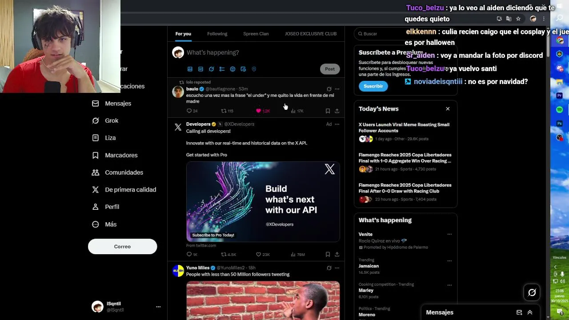Viewport: 569px width, 320px height.
Task: Click the What's happening compose field
Action: coord(262,52)
